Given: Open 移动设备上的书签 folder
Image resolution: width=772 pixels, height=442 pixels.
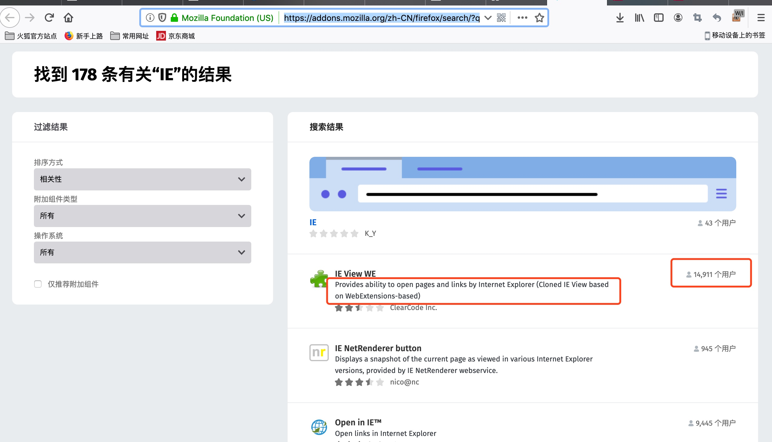Looking at the screenshot, I should (735, 35).
